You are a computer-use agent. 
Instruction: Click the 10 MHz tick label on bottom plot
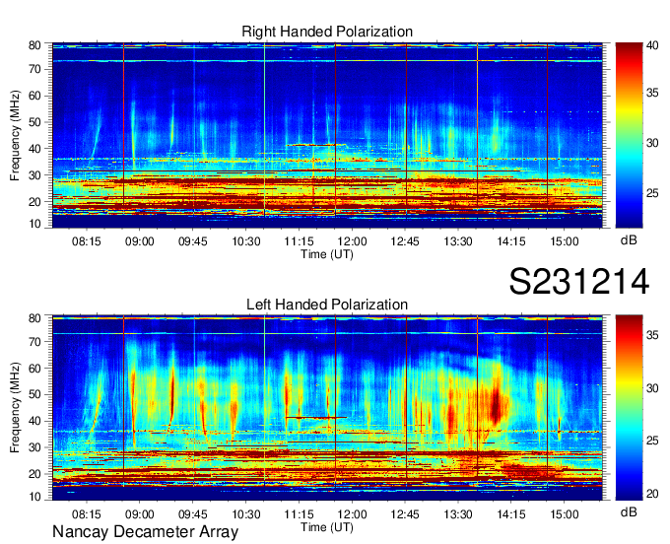click(x=34, y=497)
